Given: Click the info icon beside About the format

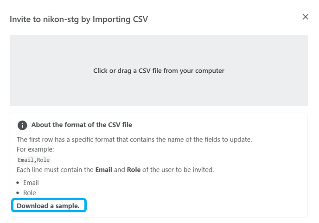Looking at the screenshot, I should click(22, 125).
